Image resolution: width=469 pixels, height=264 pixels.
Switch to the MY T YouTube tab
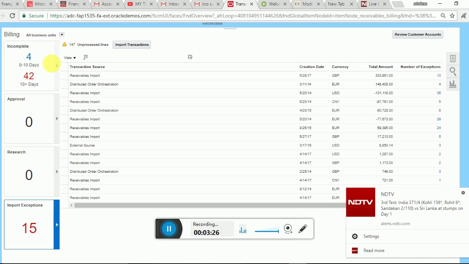[140, 4]
